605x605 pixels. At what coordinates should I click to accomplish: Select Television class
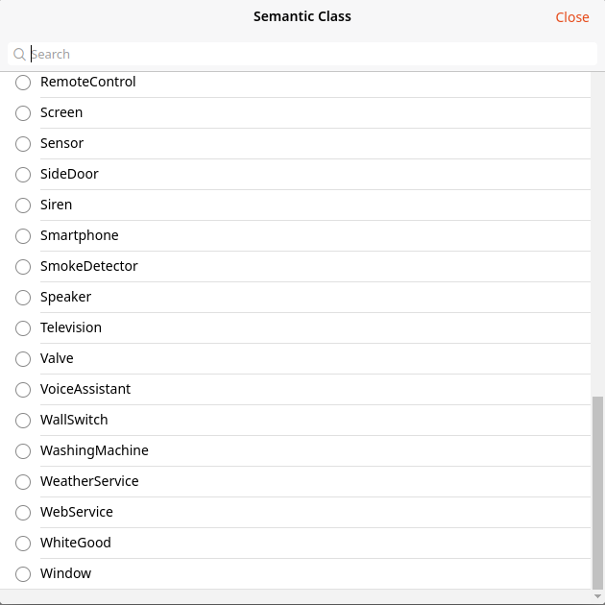point(23,328)
